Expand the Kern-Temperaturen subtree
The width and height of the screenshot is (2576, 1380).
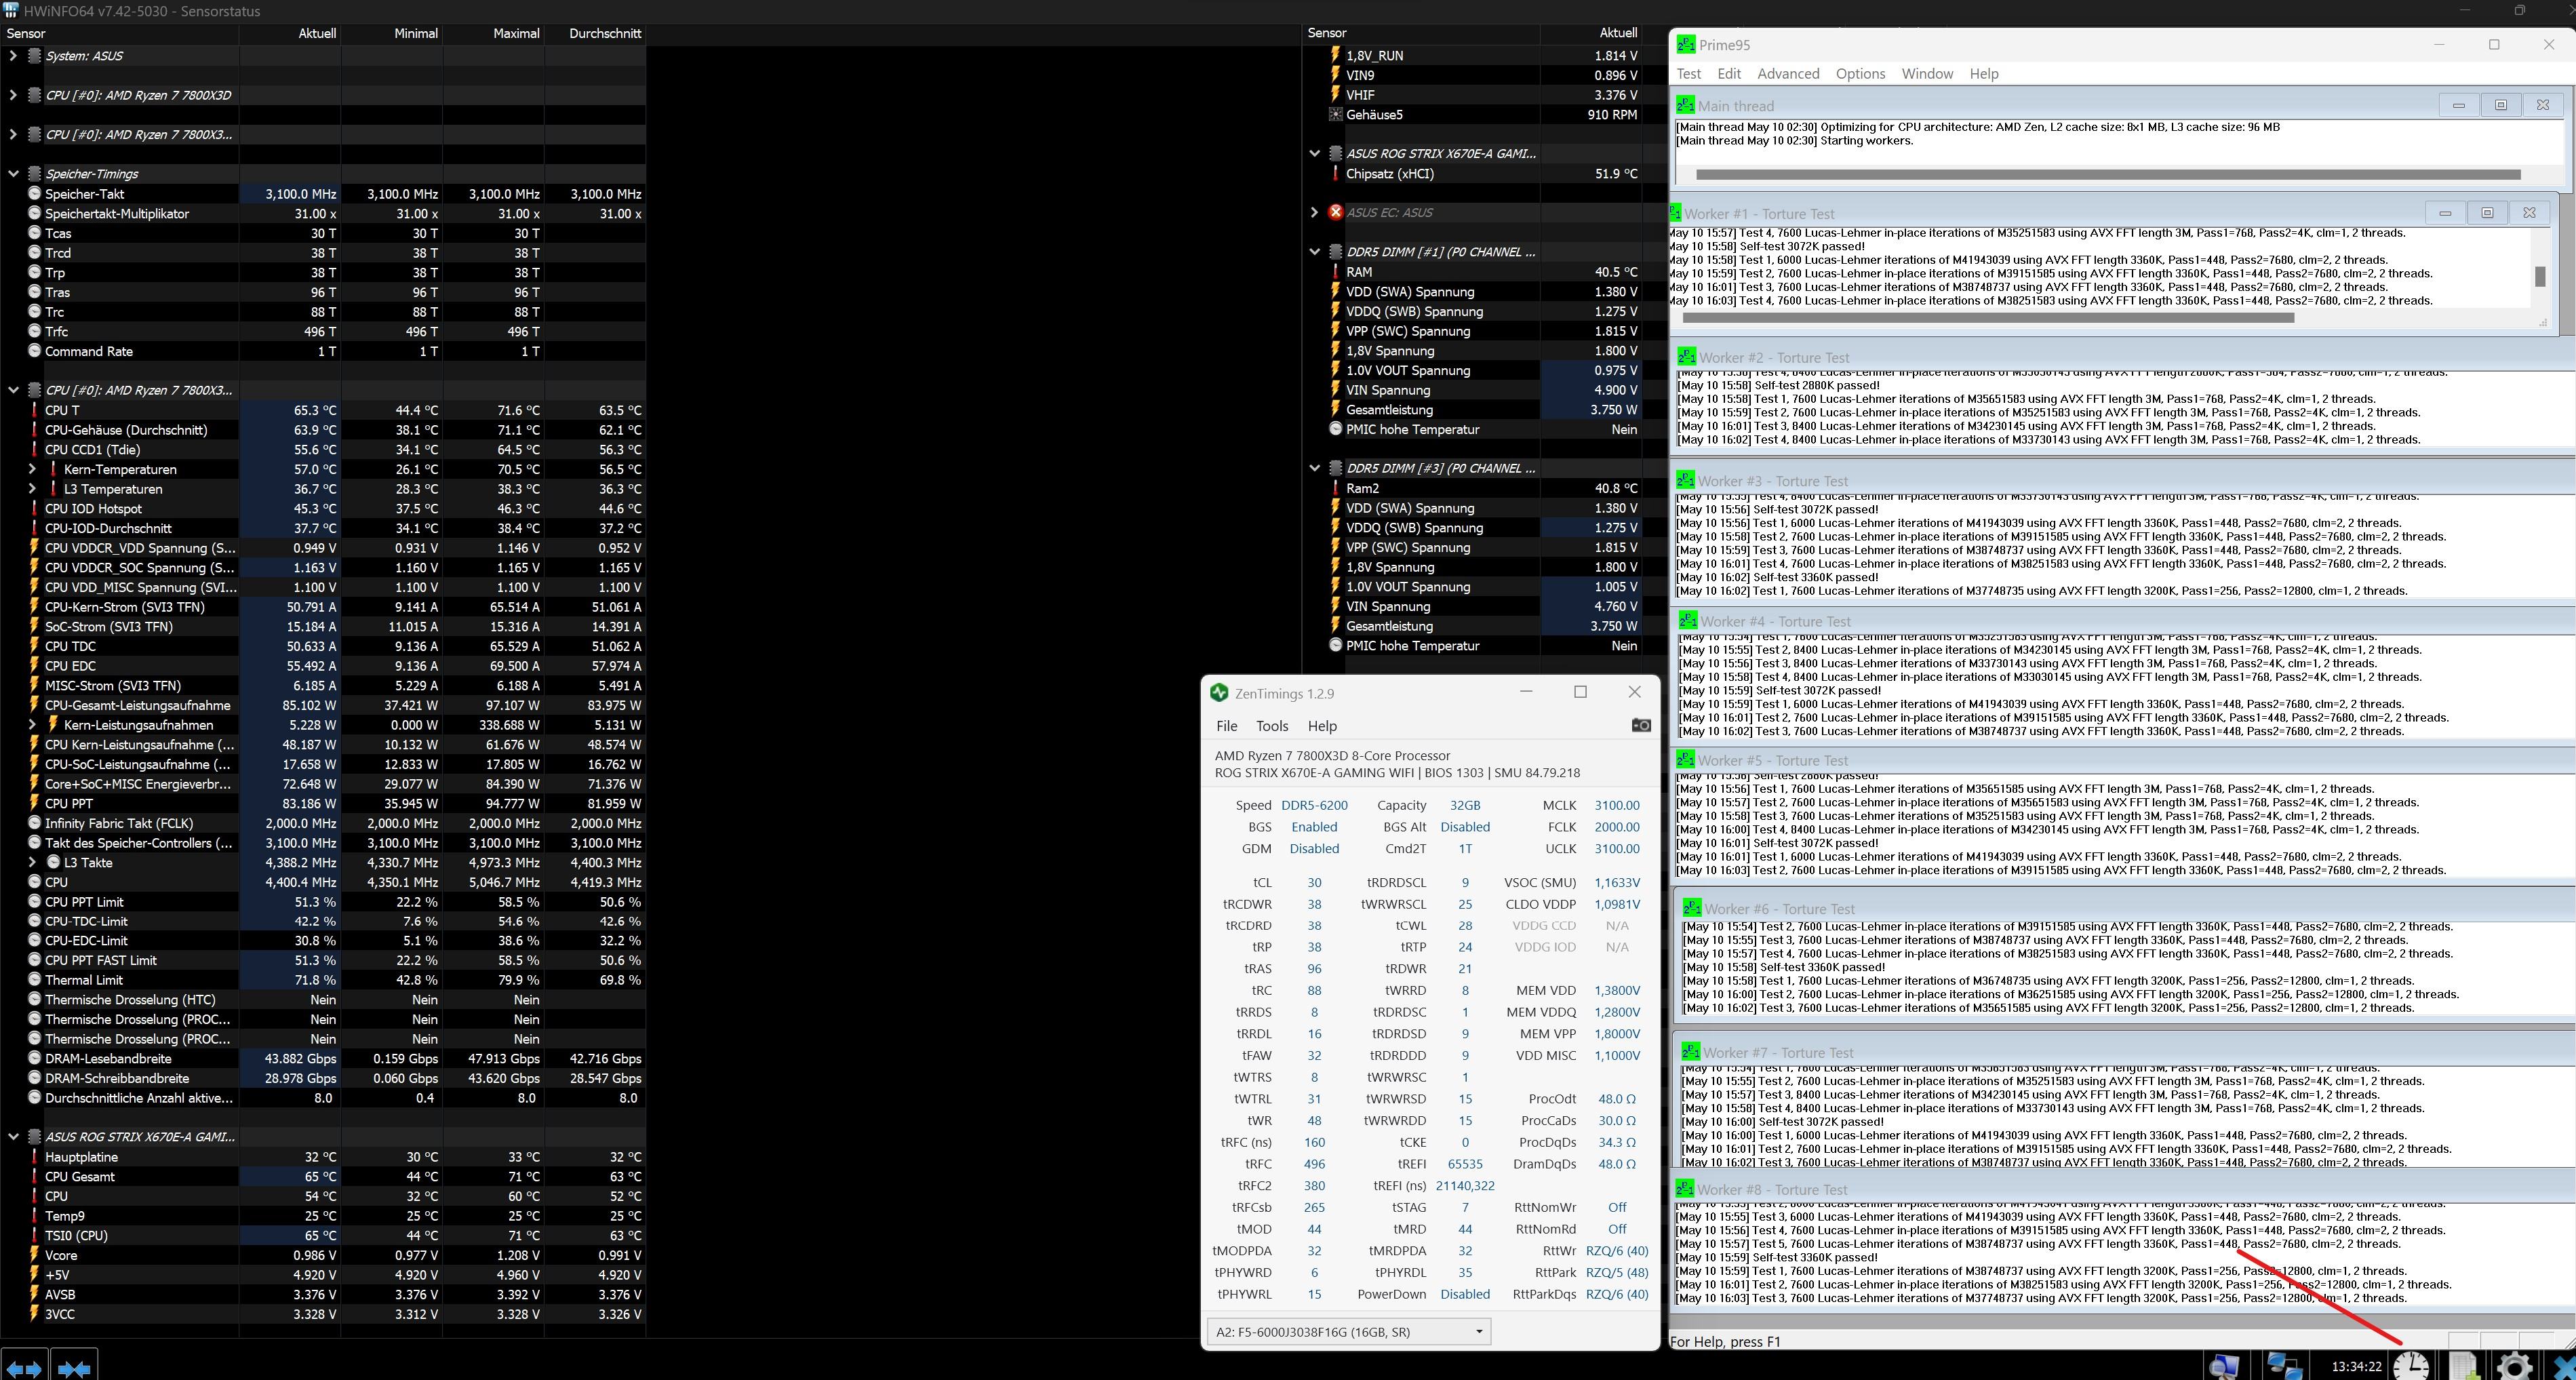(32, 469)
